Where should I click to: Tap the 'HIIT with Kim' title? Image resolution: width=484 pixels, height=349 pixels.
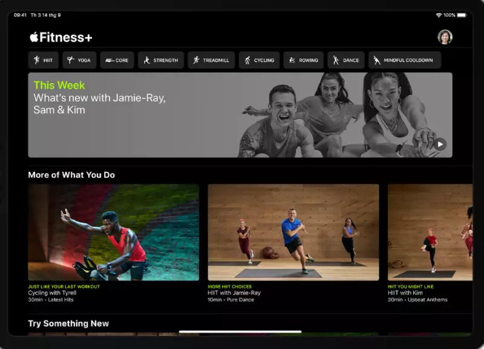[x=405, y=293]
